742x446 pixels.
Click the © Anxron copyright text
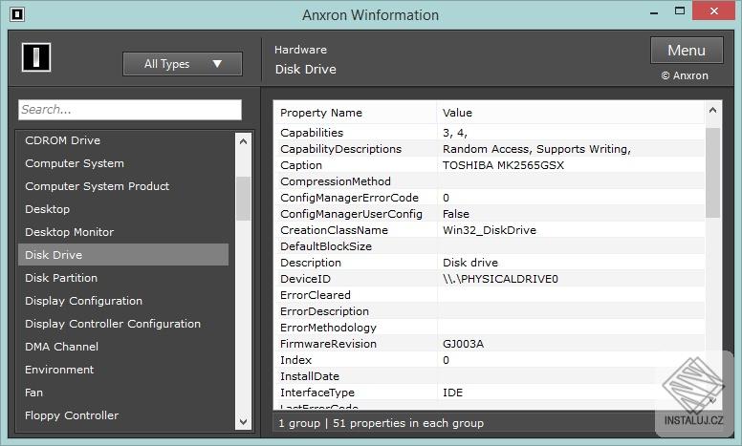click(685, 75)
